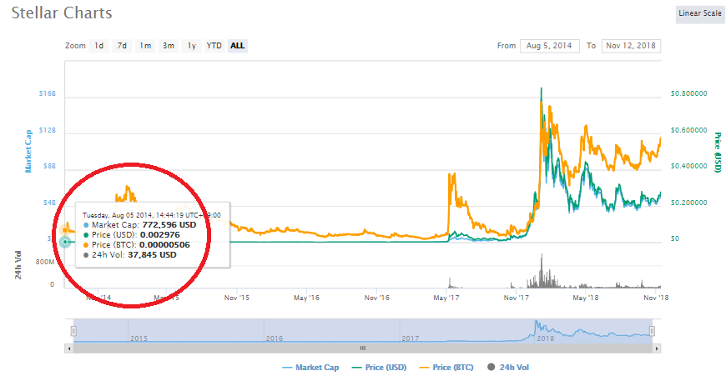The image size is (726, 381).
Task: Click the $8B market cap axis label
Action: (x=49, y=166)
